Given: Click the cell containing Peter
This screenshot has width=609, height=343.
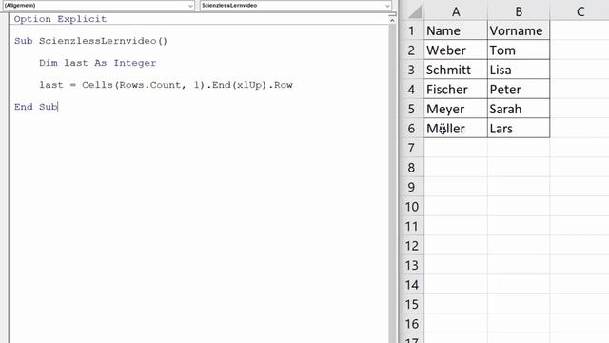Looking at the screenshot, I should tap(519, 90).
